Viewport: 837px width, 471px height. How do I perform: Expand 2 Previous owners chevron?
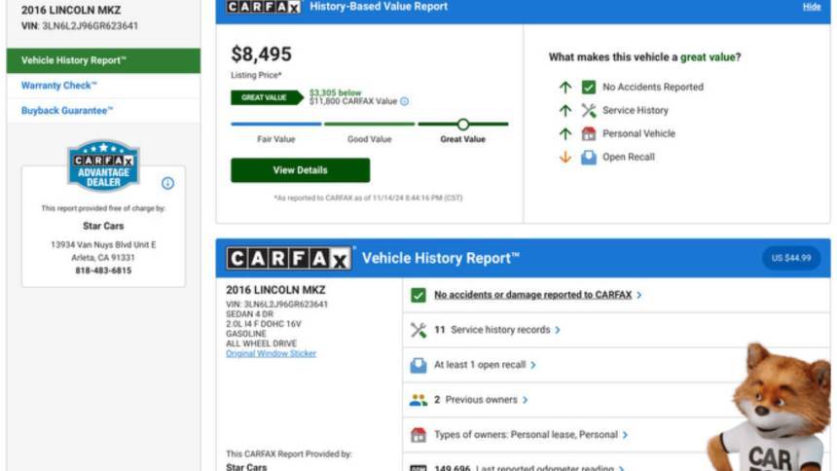point(526,400)
